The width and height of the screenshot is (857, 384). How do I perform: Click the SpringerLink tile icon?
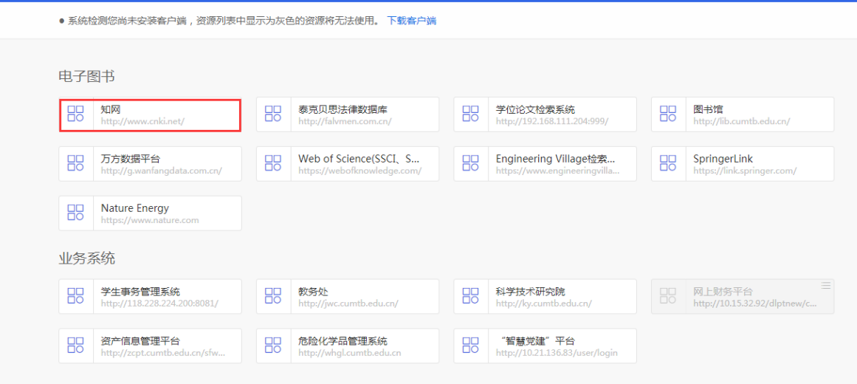668,163
